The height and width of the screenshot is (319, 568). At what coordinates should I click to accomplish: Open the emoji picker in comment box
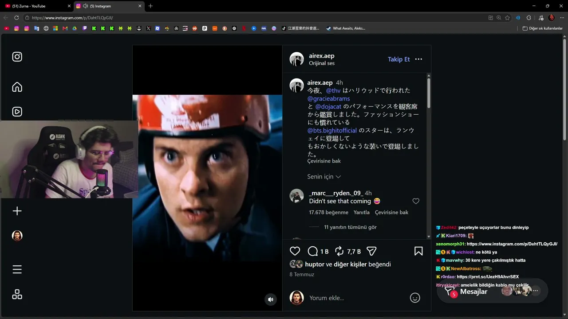click(415, 298)
